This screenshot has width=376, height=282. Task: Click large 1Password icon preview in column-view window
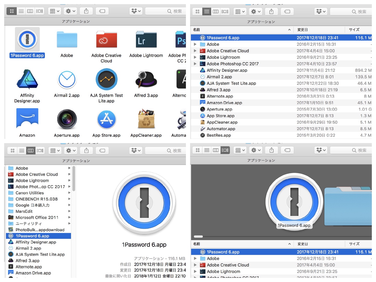[144, 203]
